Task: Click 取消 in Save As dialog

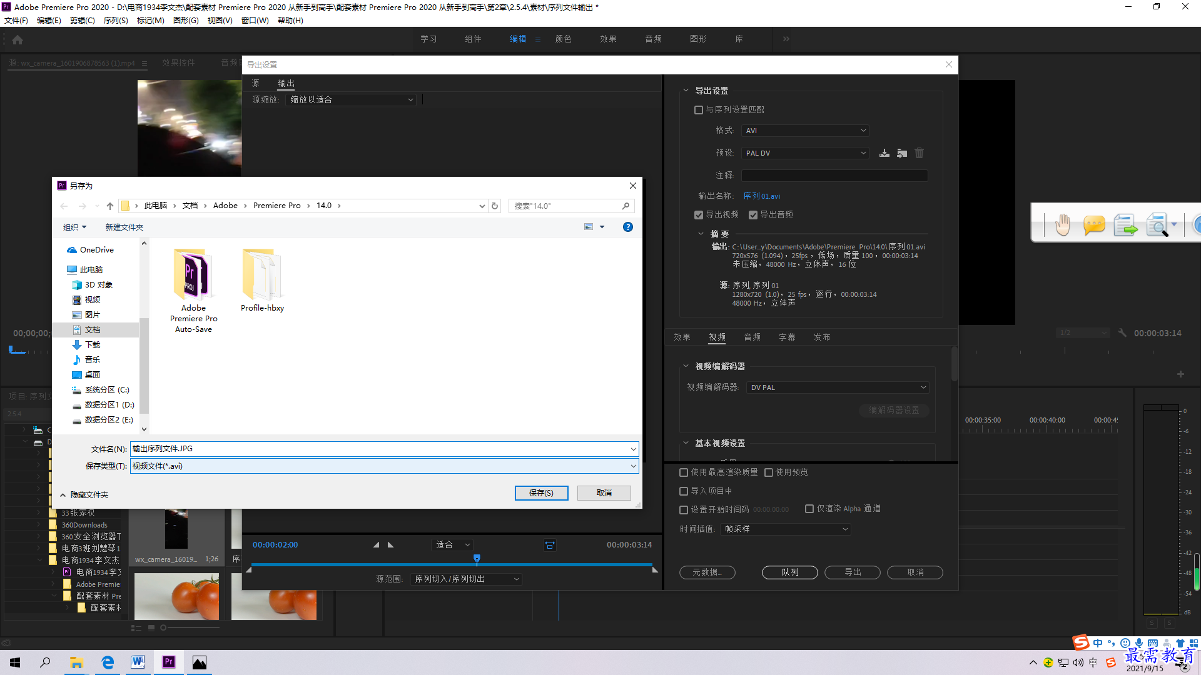Action: [x=604, y=493]
